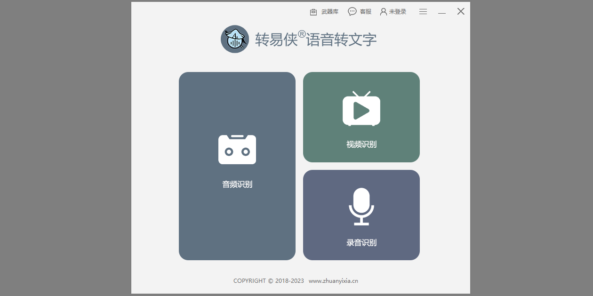Click the person silhouette icon before 未登录
The width and height of the screenshot is (593, 296).
pos(384,11)
